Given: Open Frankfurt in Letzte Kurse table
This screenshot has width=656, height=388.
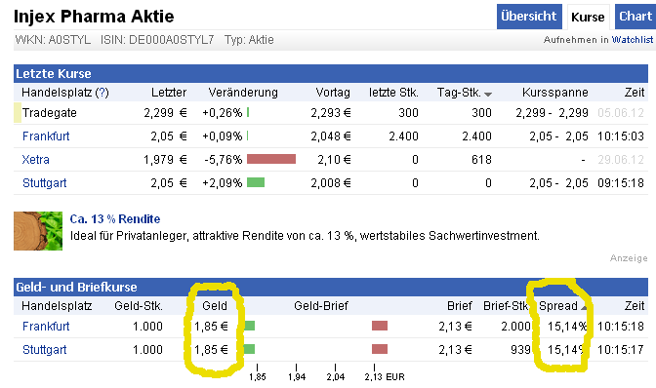Looking at the screenshot, I should coord(46,136).
